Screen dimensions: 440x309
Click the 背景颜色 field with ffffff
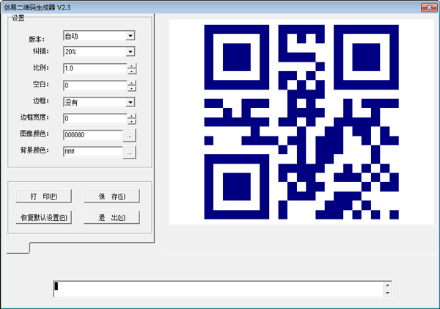93,152
